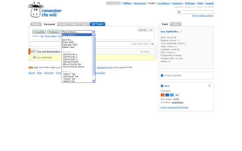
Task: Select Set No Priority
Action: pyautogui.click(x=70, y=62)
